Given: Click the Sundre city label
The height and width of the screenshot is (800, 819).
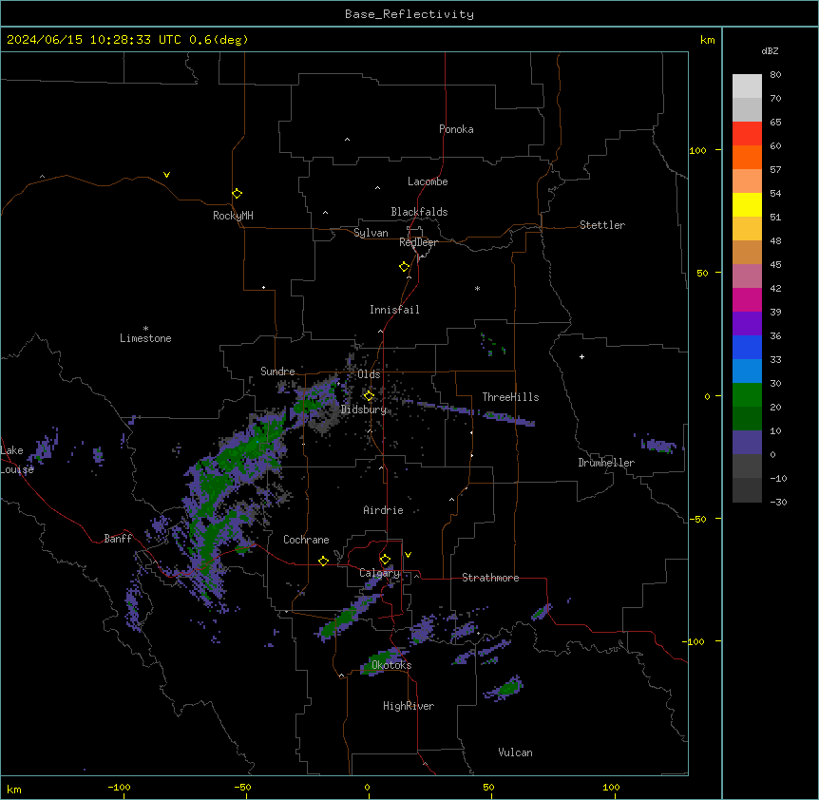Looking at the screenshot, I should click(277, 371).
